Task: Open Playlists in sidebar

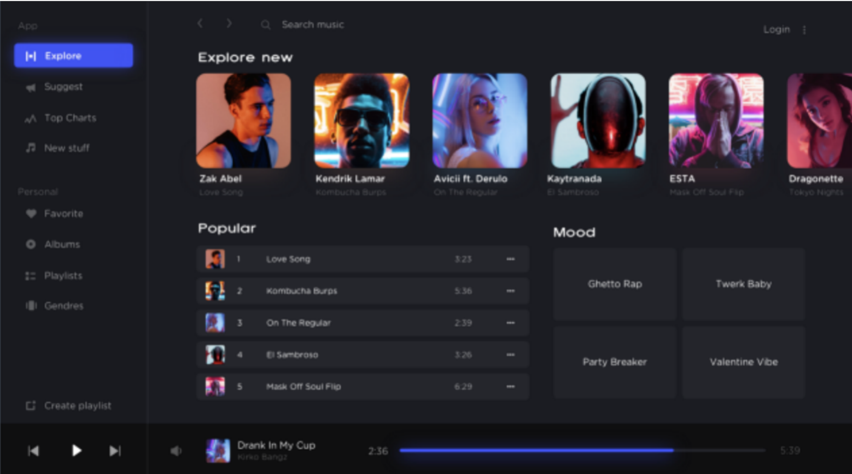Action: tap(63, 275)
